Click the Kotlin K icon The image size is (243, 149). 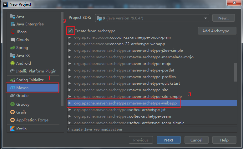click(13, 129)
